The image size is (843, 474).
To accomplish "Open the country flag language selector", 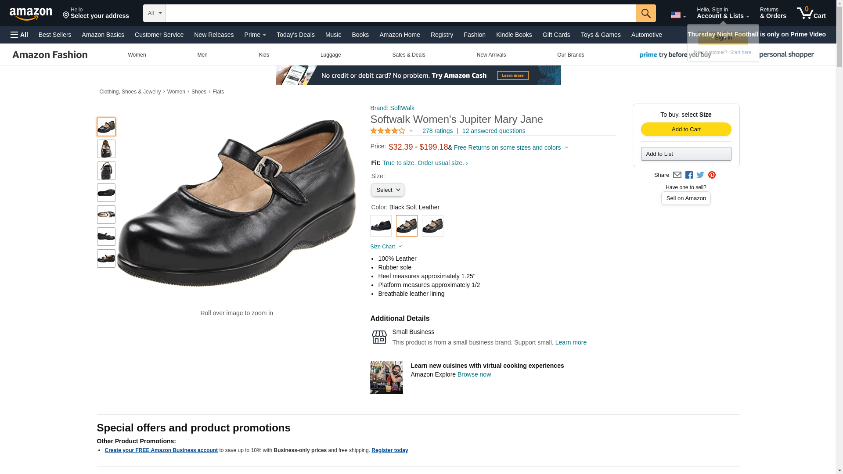I will click(x=678, y=15).
